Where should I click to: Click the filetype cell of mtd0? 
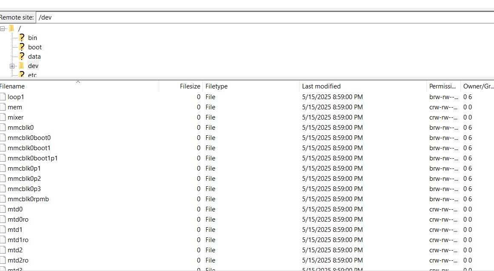coord(211,209)
